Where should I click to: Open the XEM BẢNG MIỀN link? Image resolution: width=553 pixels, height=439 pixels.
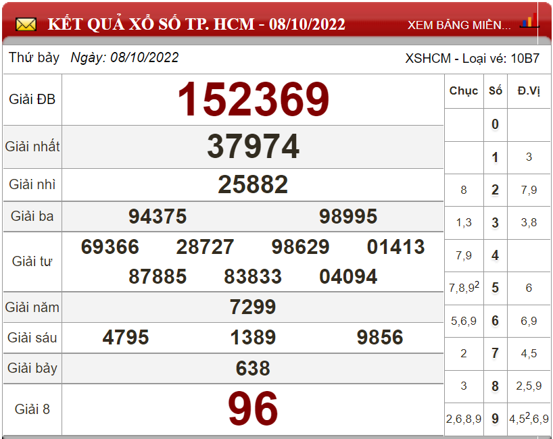click(459, 25)
